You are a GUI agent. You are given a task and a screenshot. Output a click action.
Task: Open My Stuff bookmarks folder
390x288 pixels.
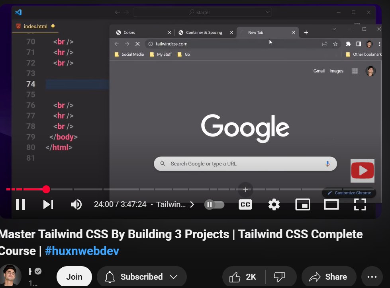(x=161, y=54)
